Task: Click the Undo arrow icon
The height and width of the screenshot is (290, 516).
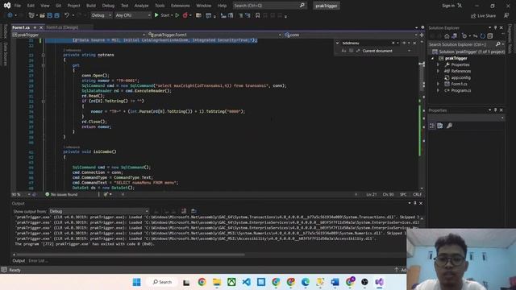Action: click(67, 15)
